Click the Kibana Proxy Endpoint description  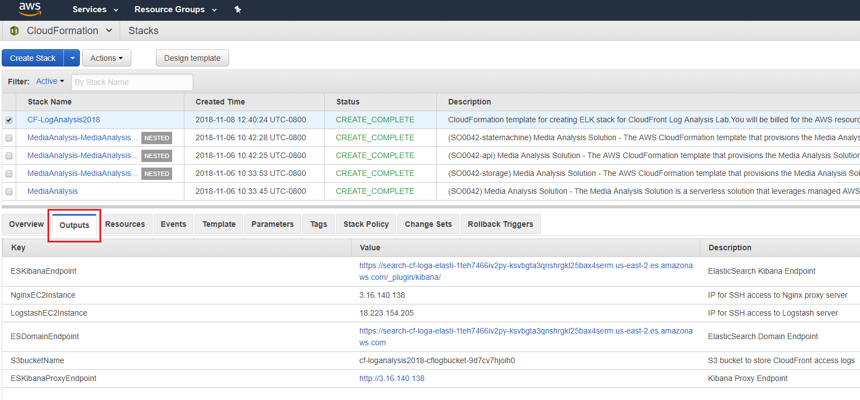(748, 378)
